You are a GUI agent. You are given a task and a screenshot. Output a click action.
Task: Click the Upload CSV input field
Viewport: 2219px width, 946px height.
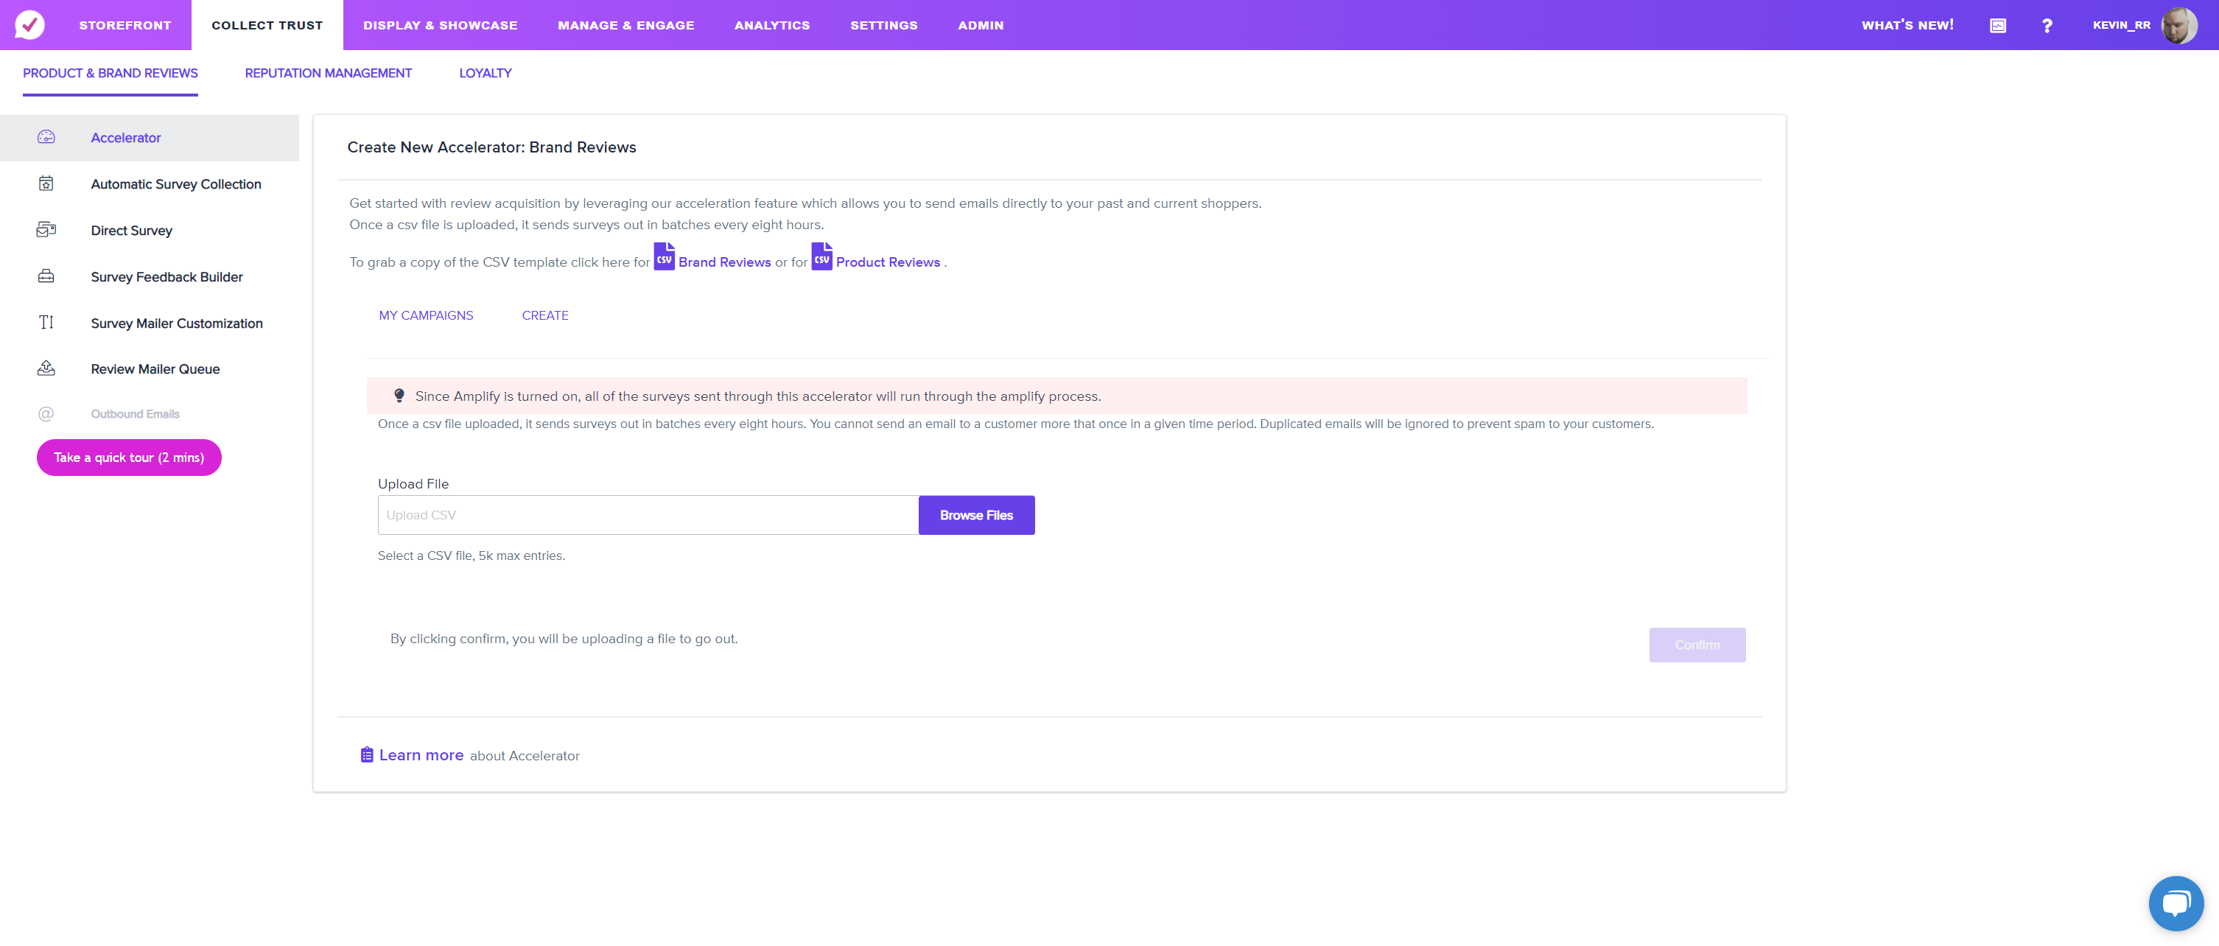pyautogui.click(x=648, y=515)
